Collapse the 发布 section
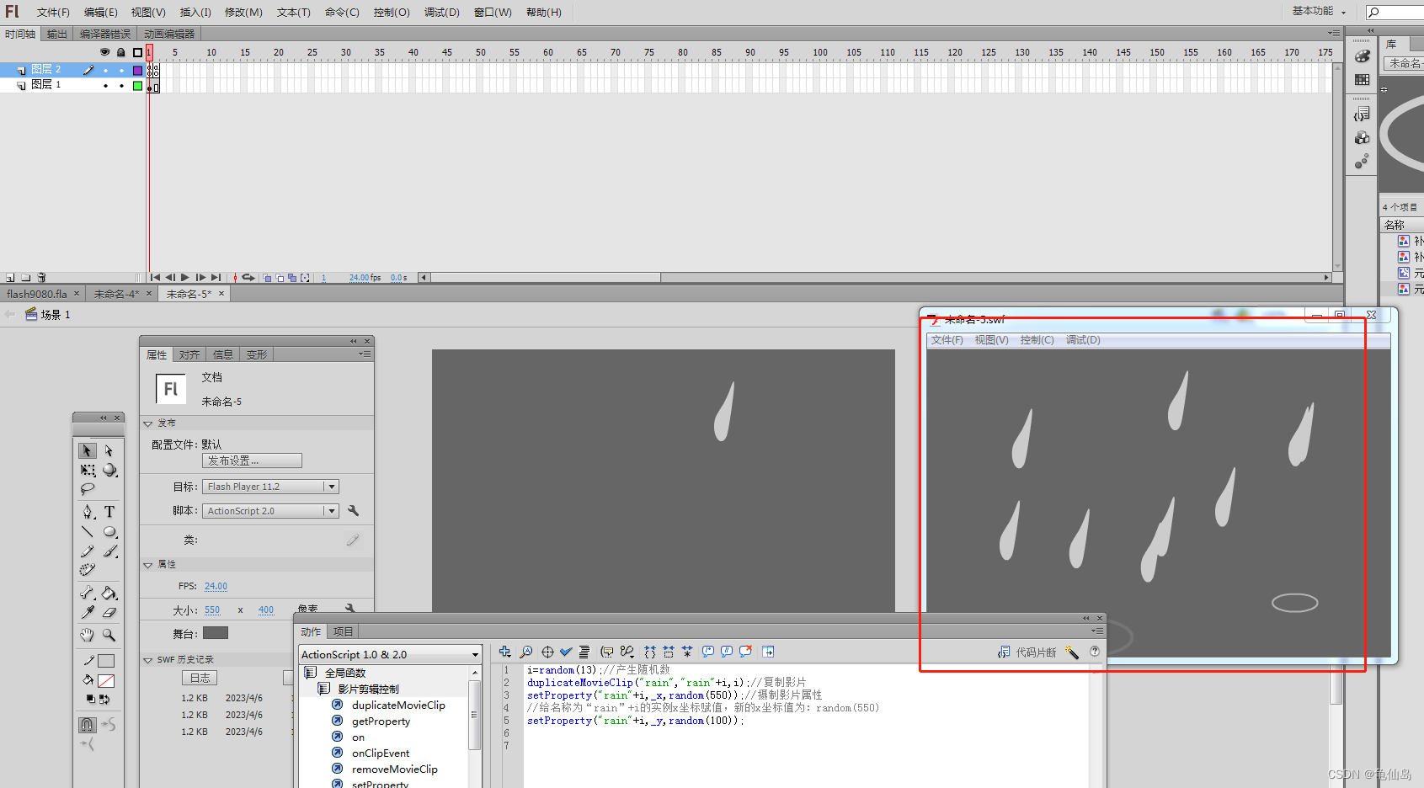Image resolution: width=1424 pixels, height=788 pixels. 148,423
